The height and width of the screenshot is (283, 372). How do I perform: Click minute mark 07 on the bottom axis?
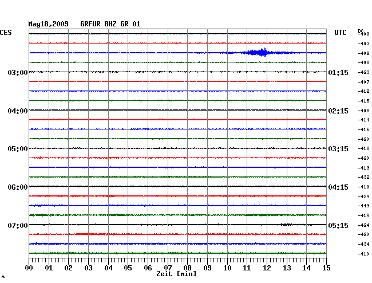click(x=168, y=268)
